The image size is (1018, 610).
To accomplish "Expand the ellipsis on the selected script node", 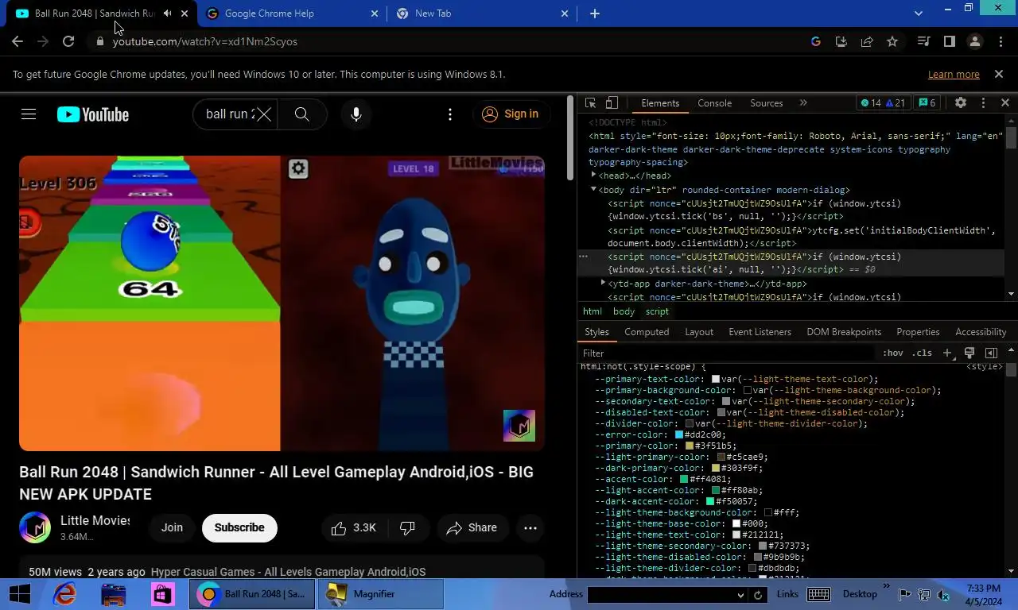I will pyautogui.click(x=583, y=257).
